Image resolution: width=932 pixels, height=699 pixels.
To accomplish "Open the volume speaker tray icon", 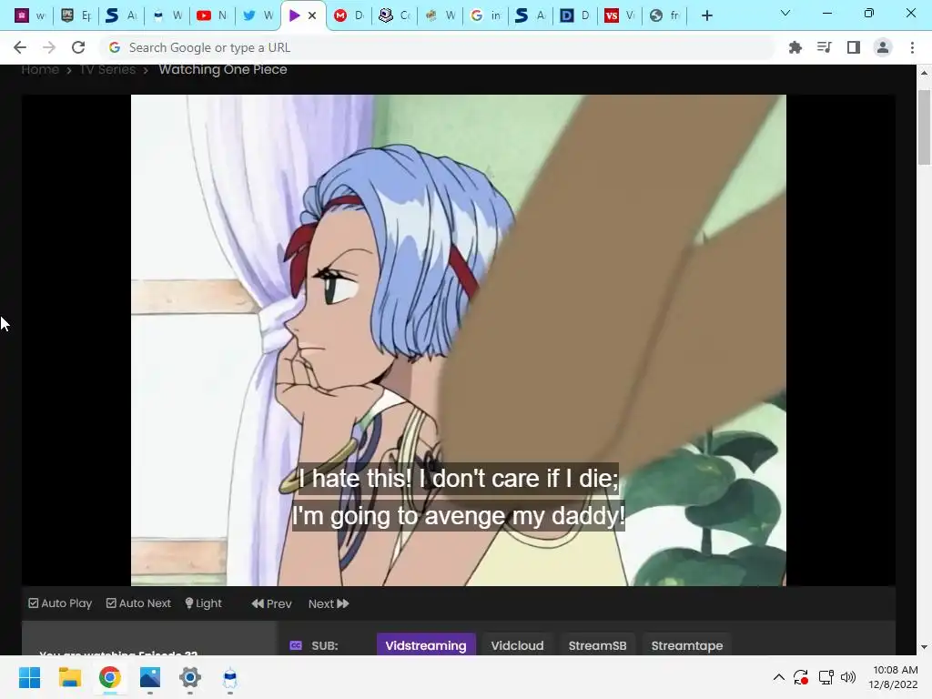I will (848, 677).
